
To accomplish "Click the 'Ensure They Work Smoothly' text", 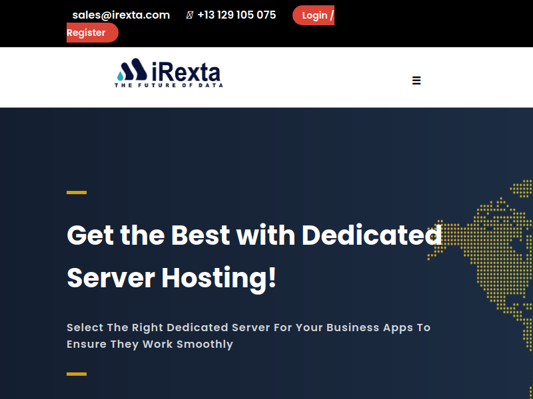I will coord(149,344).
